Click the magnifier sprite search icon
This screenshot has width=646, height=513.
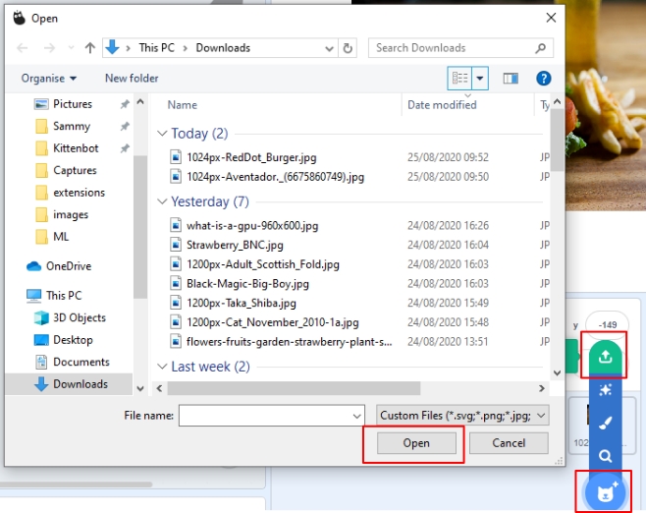[x=605, y=455]
